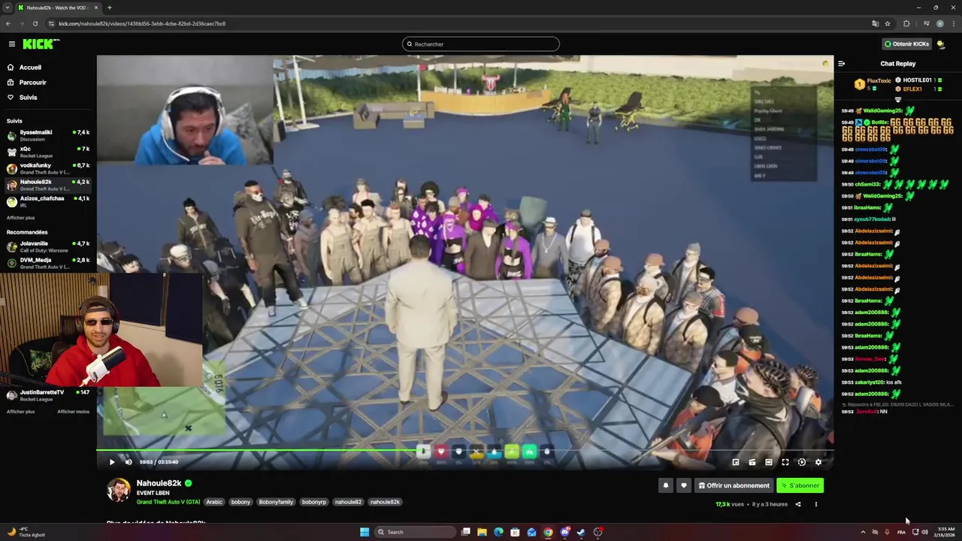Go back in browser history
Screen dimensions: 962x541
click(x=8, y=23)
